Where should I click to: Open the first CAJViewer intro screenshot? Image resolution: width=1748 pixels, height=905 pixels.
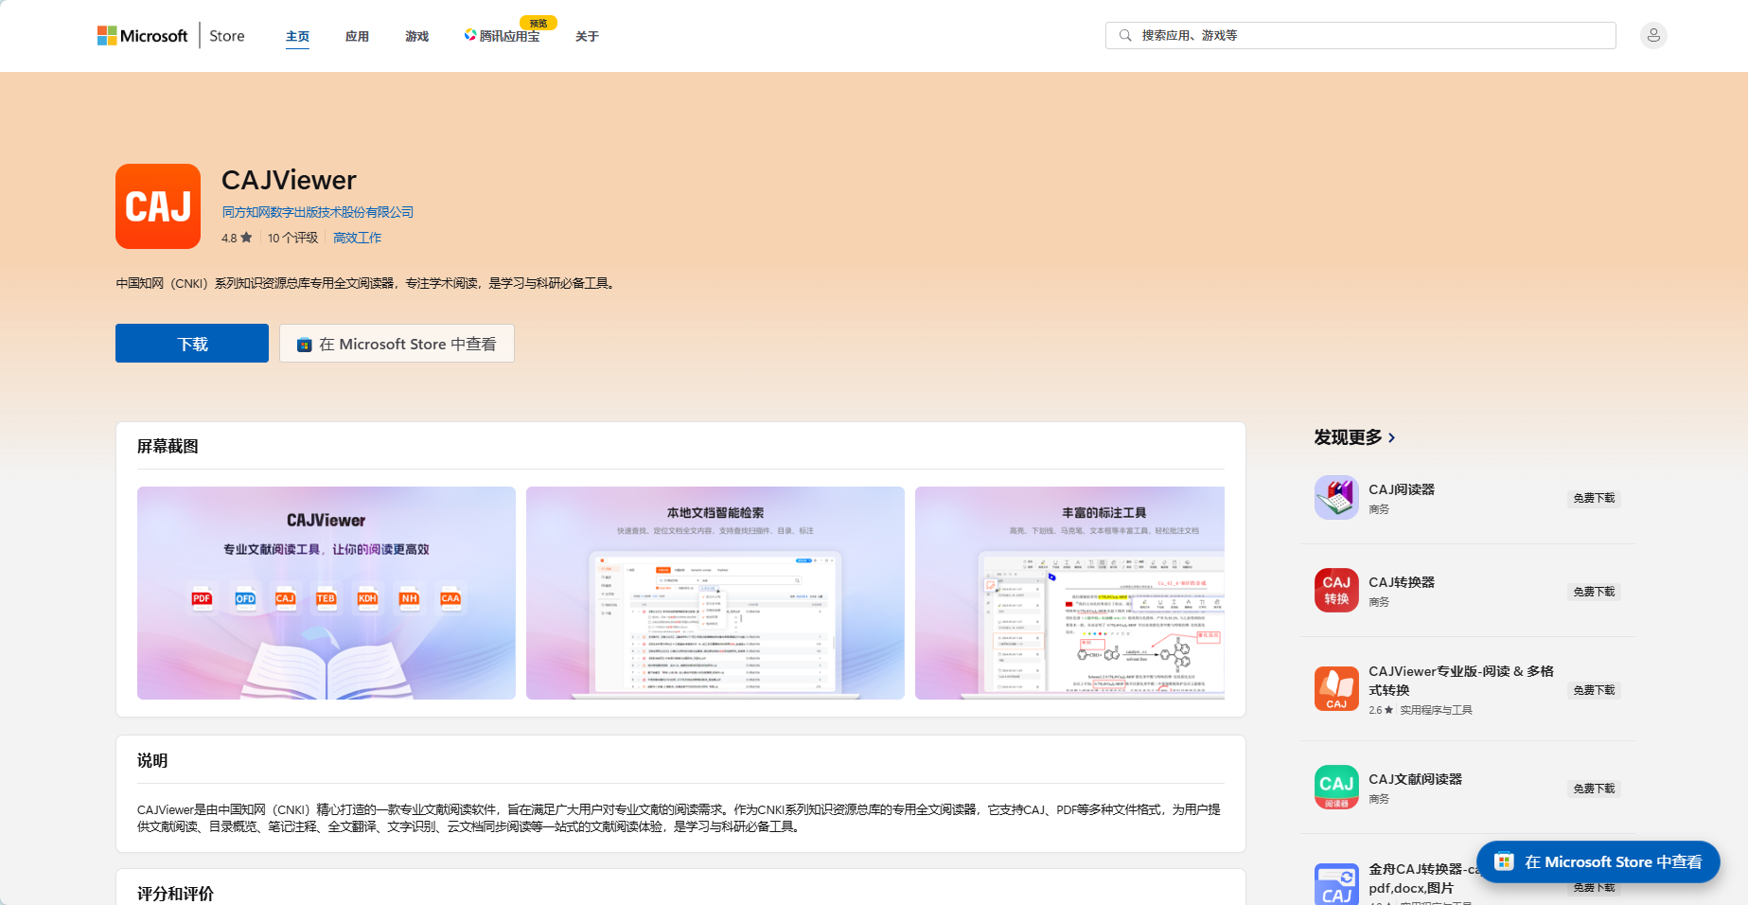[x=327, y=593]
